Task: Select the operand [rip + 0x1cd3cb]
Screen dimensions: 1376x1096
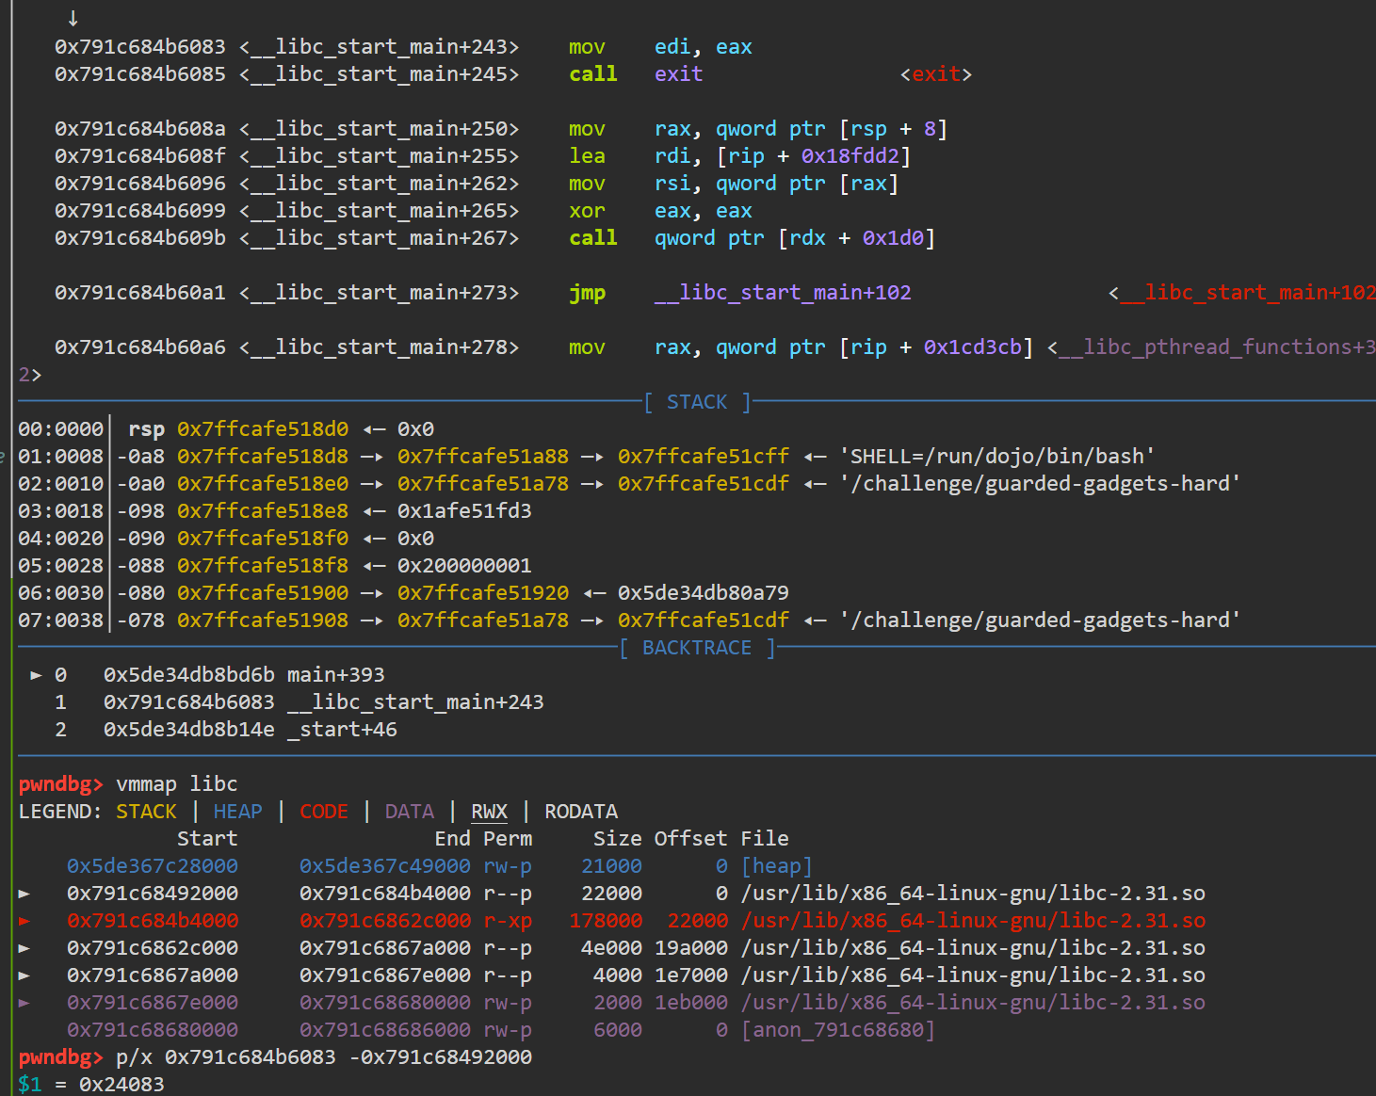Action: 936,347
